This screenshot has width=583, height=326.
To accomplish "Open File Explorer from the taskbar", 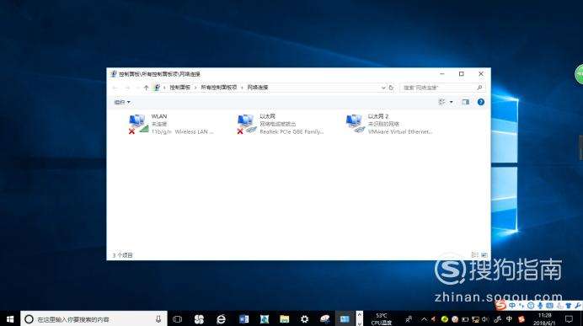I will coord(285,319).
